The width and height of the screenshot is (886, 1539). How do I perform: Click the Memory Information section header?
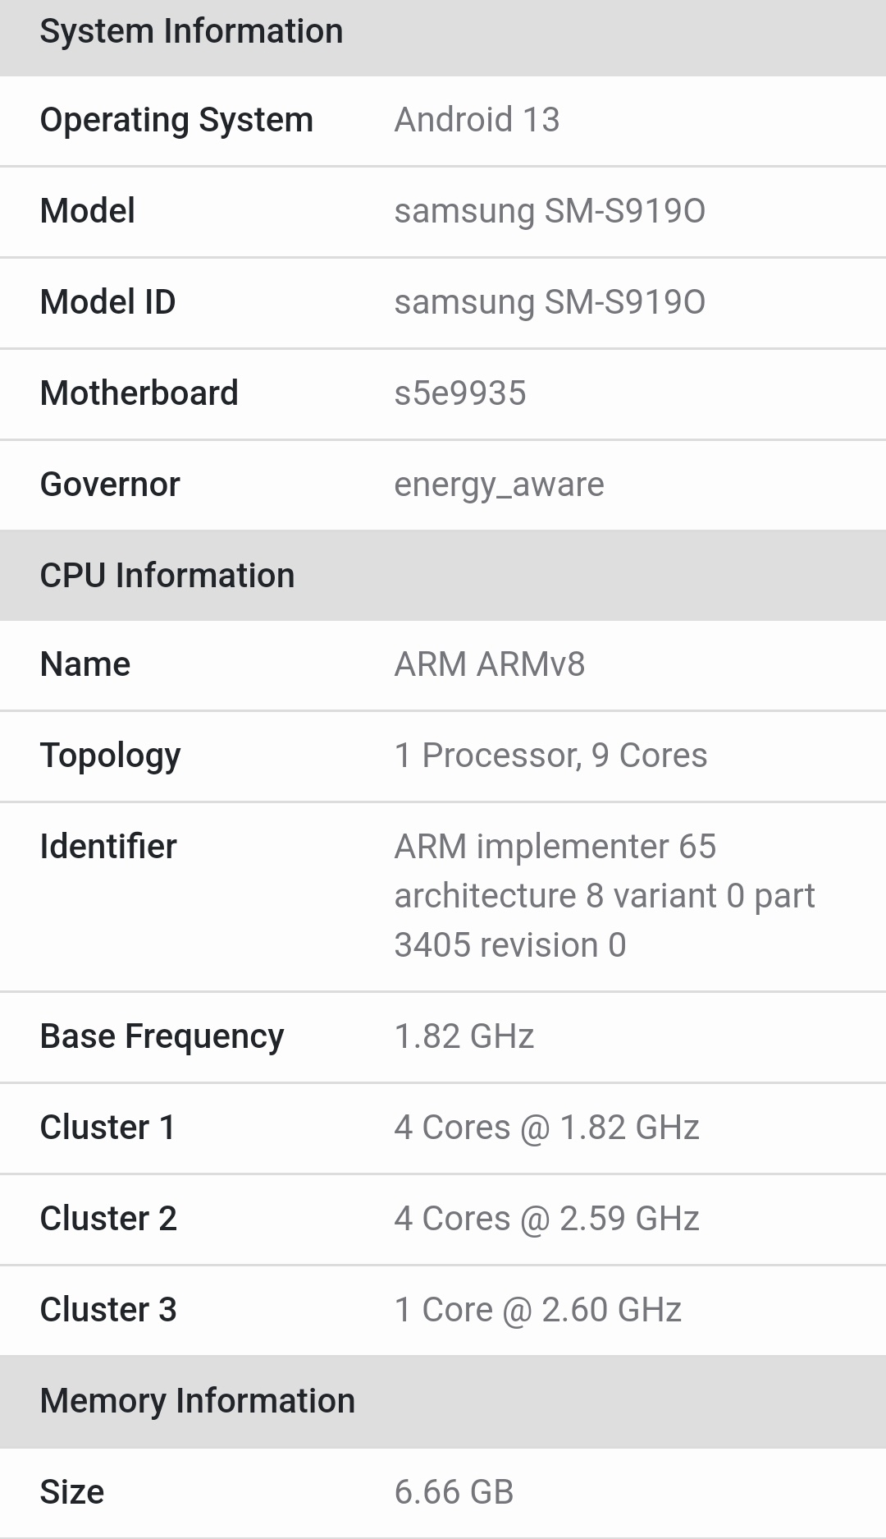point(198,1401)
